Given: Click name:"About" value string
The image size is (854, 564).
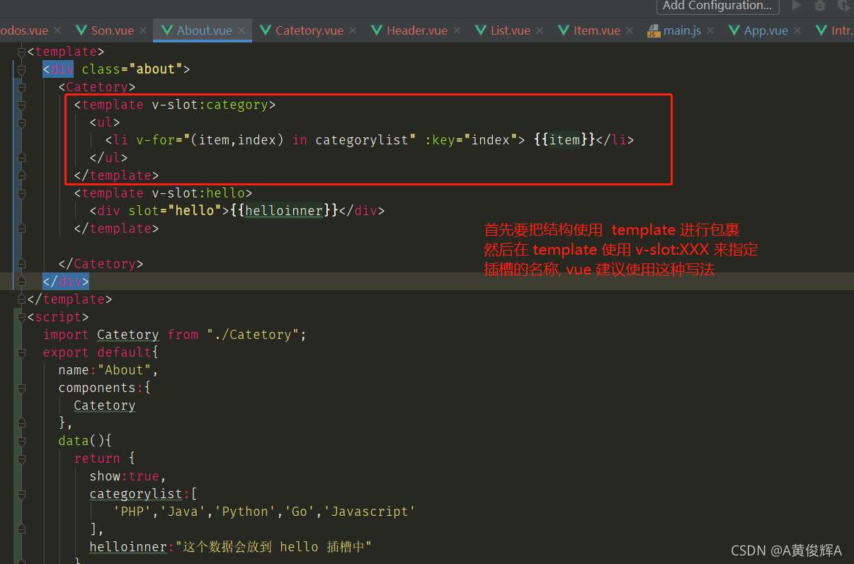Looking at the screenshot, I should pos(125,370).
